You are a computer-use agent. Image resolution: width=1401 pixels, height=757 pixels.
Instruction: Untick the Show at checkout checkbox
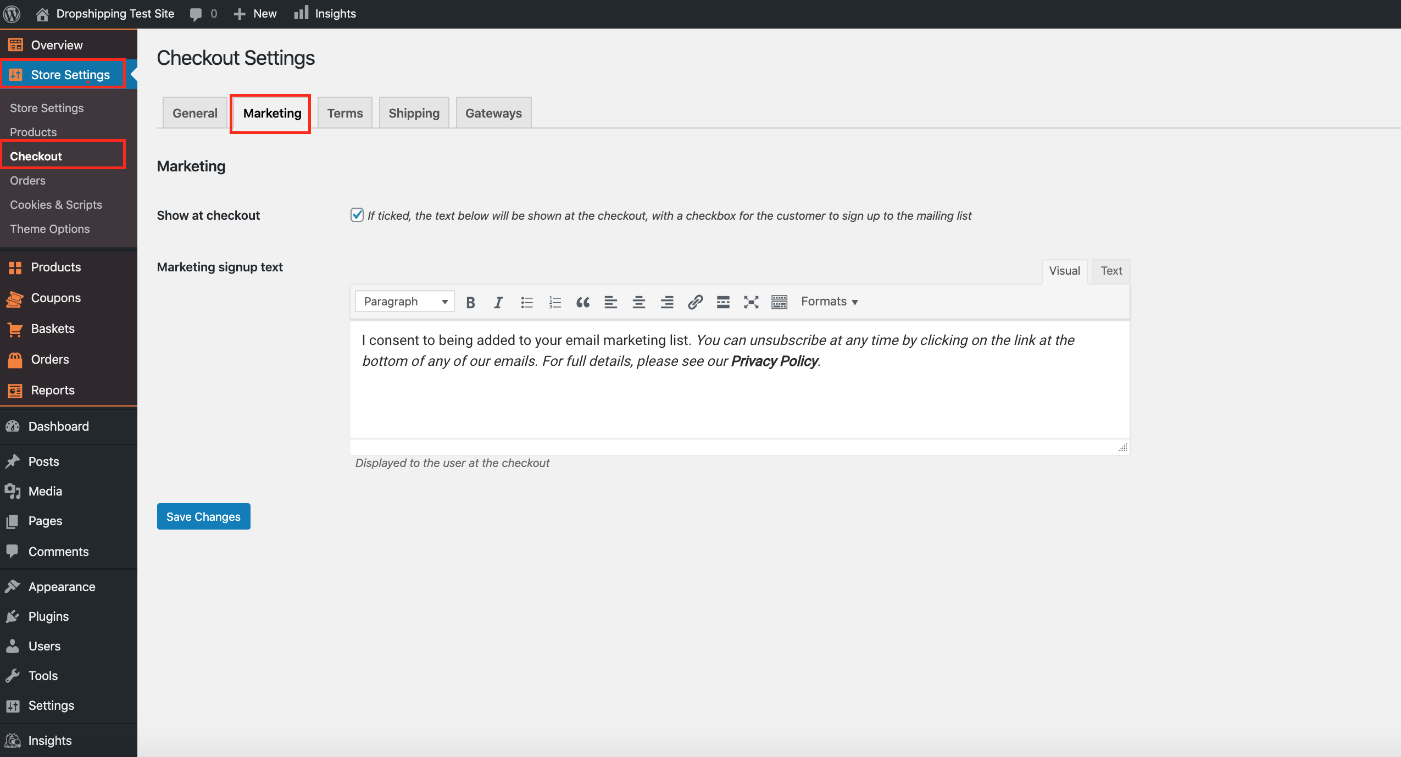click(357, 215)
